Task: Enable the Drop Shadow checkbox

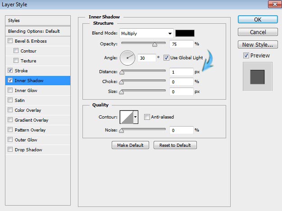Action: coord(10,149)
